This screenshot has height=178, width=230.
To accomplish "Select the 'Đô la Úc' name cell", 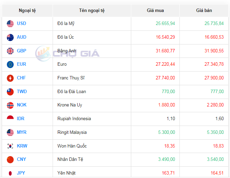I will 92,37.
